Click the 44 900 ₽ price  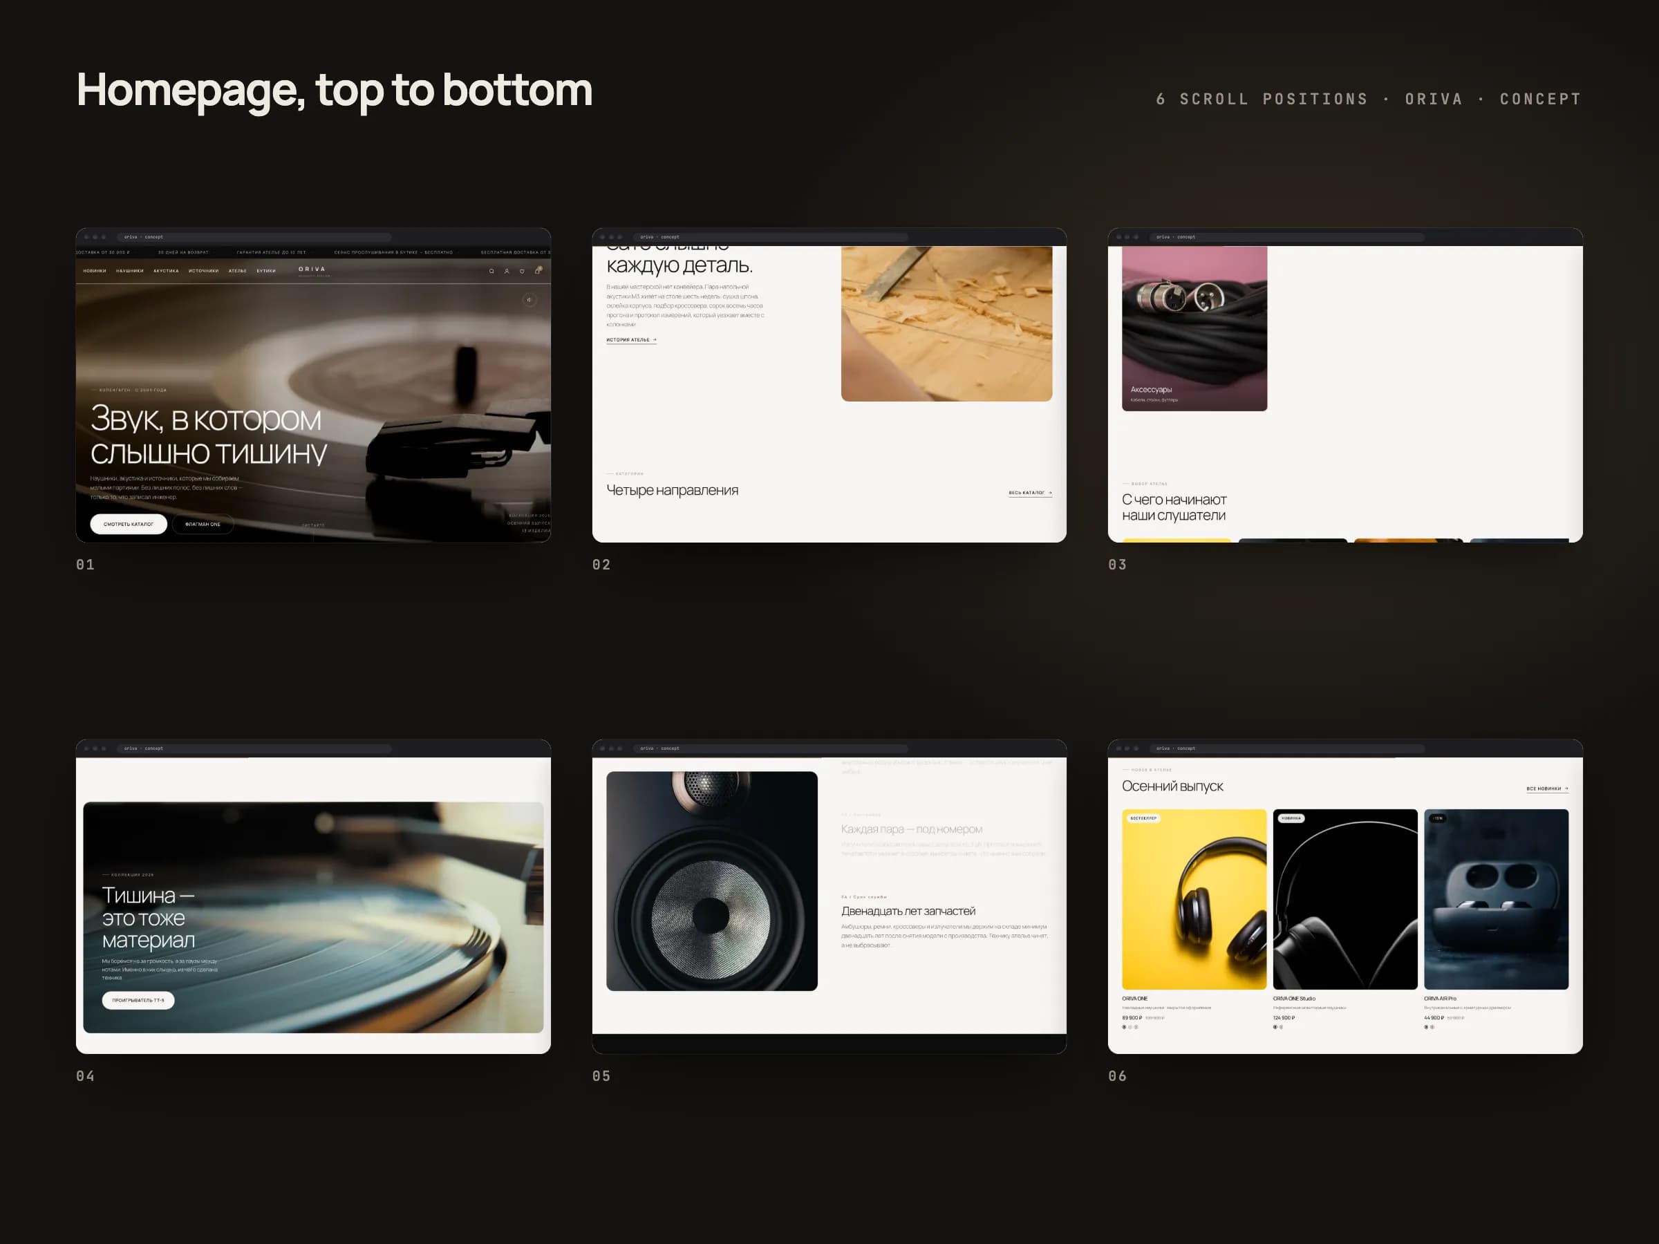coord(1434,1017)
